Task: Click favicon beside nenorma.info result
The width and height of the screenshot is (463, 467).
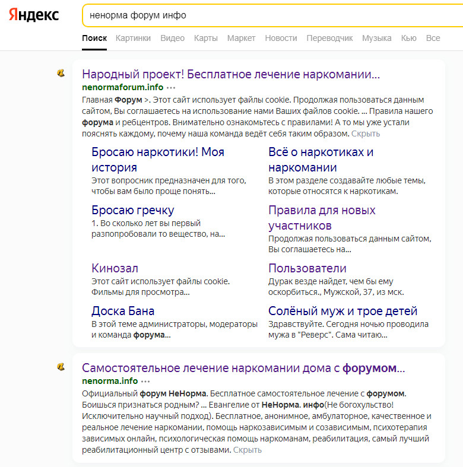Action: pos(61,368)
